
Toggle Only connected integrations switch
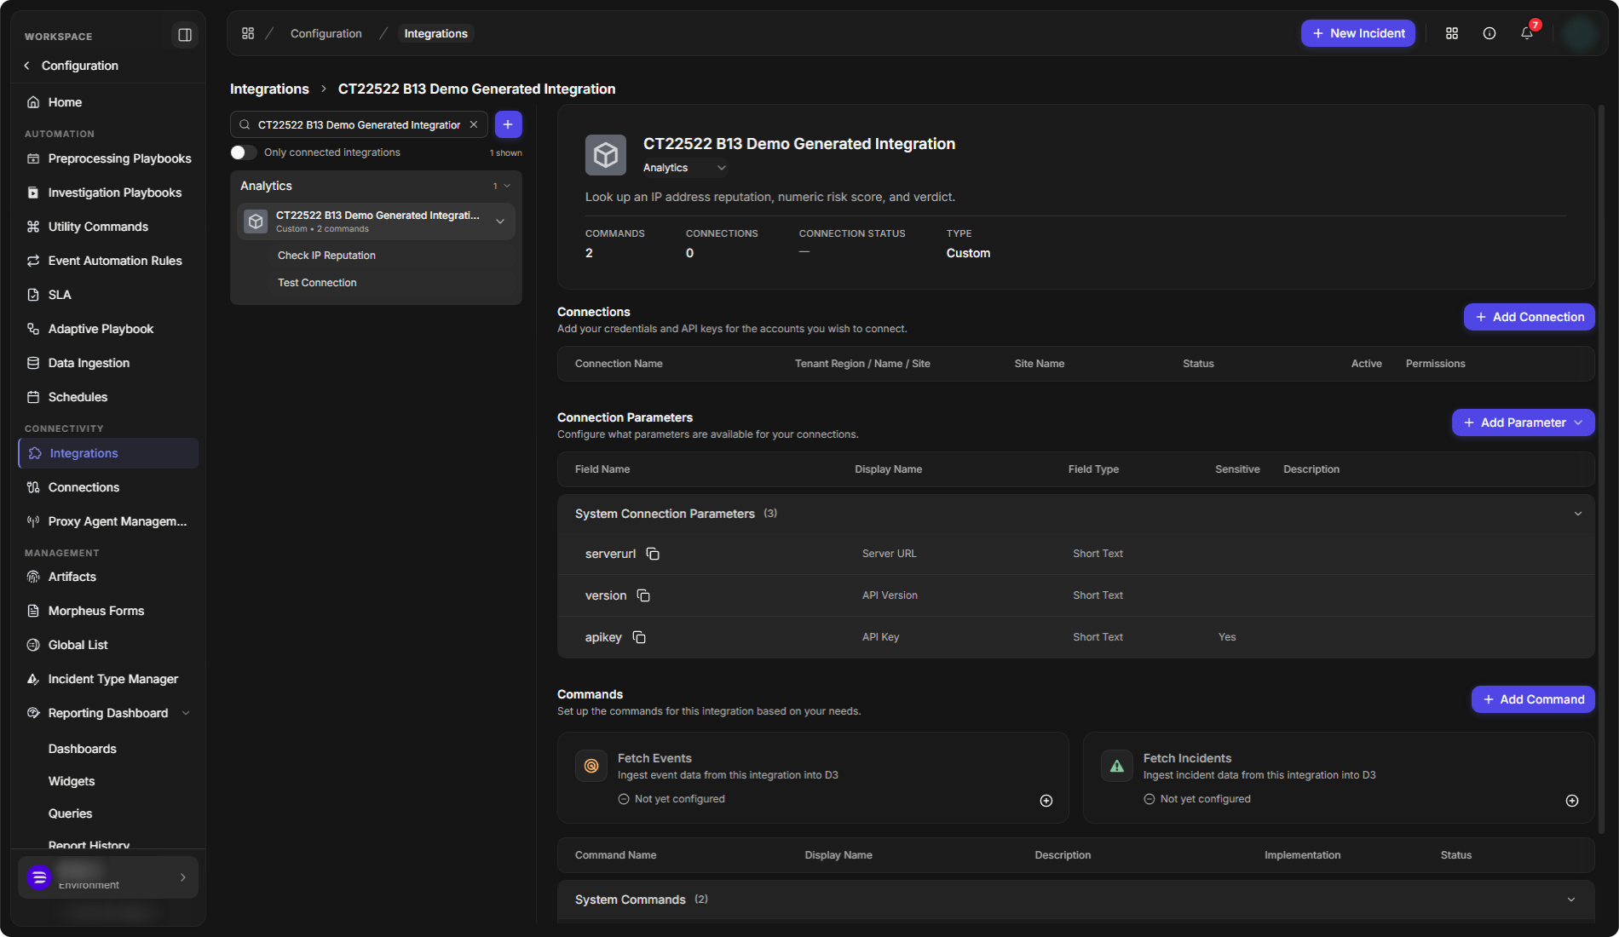243,152
